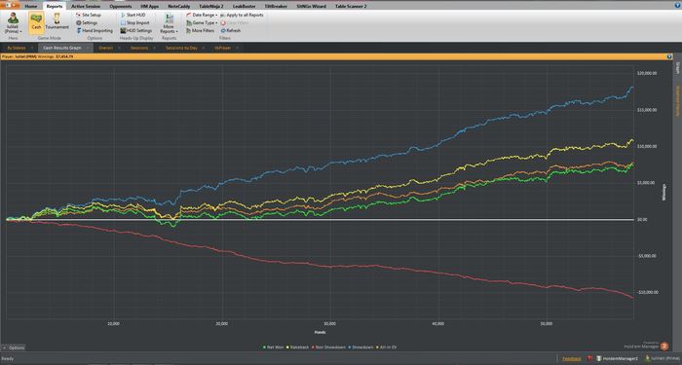Screen dimensions: 682x365
Task: Select Tournament game mode
Action: click(57, 22)
